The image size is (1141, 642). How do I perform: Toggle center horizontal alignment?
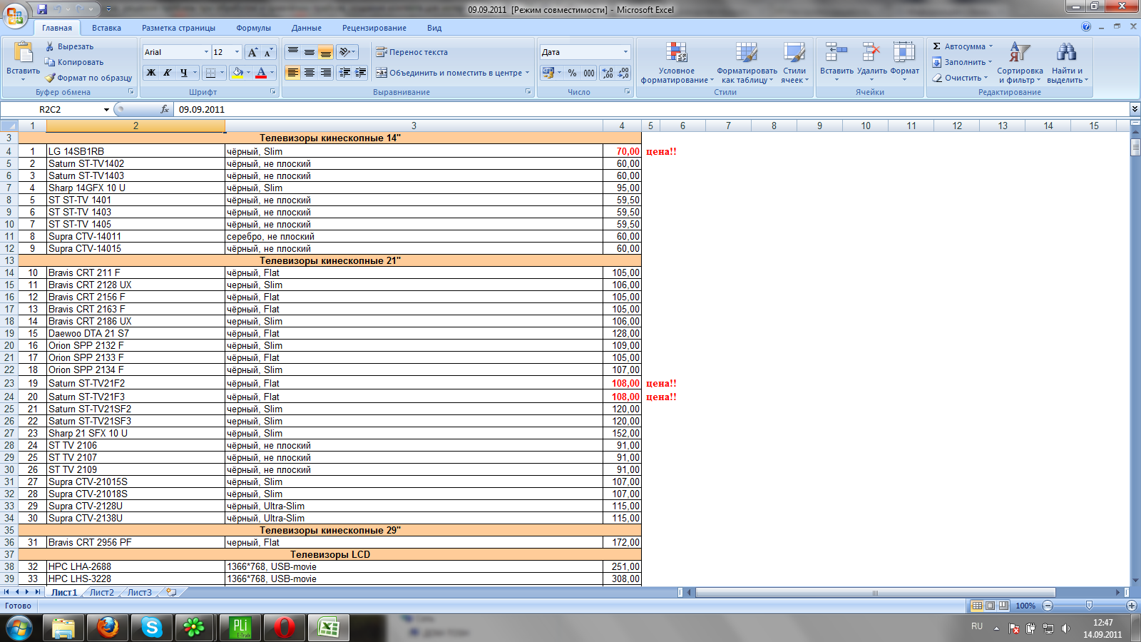click(x=309, y=73)
